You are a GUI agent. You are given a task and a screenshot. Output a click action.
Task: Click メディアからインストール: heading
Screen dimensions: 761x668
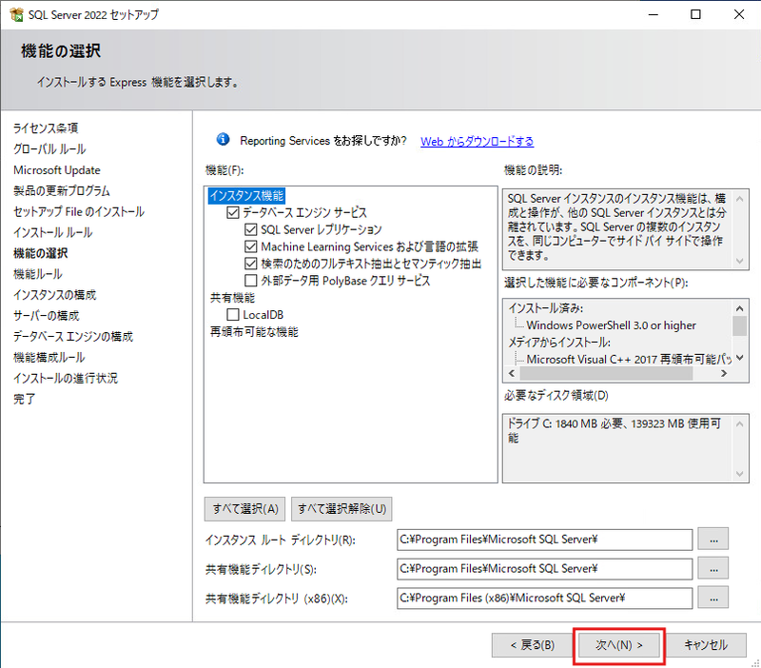click(x=559, y=343)
